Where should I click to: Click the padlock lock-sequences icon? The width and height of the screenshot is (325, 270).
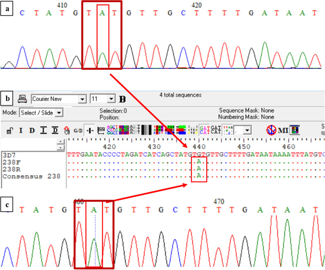click(x=9, y=131)
